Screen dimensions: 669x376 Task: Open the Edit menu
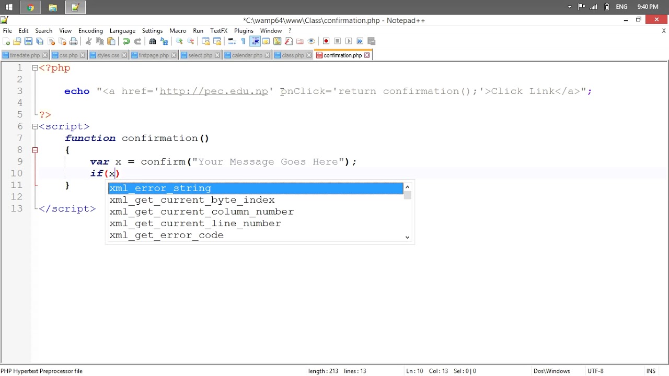pyautogui.click(x=24, y=31)
